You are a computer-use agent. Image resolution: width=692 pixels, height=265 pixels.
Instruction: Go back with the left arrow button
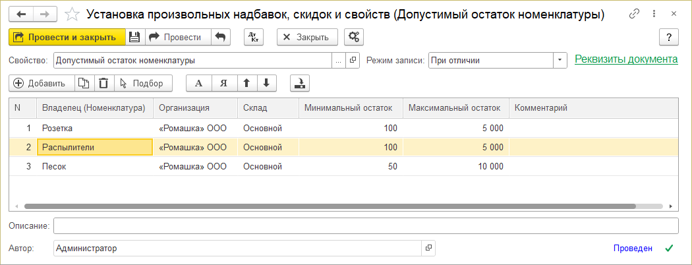click(x=21, y=14)
